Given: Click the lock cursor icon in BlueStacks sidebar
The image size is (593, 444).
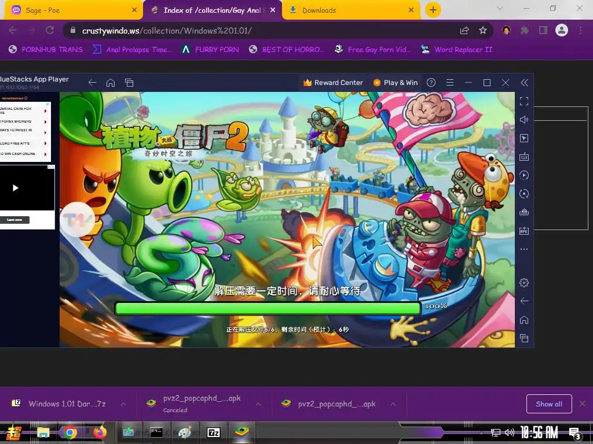Looking at the screenshot, I should (524, 138).
